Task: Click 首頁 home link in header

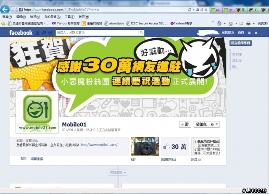Action: (x=241, y=33)
